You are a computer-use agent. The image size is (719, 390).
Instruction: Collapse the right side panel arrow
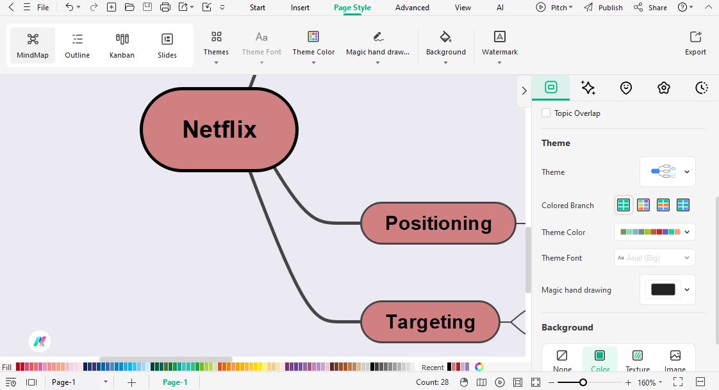coord(524,91)
